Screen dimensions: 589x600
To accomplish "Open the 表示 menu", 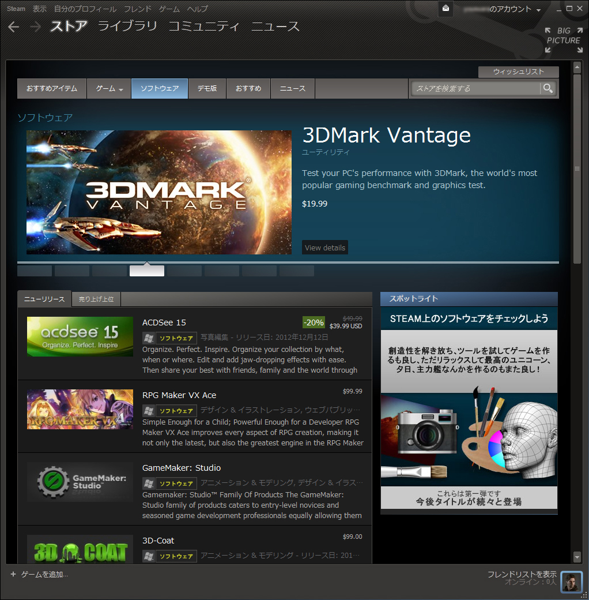I will click(39, 9).
